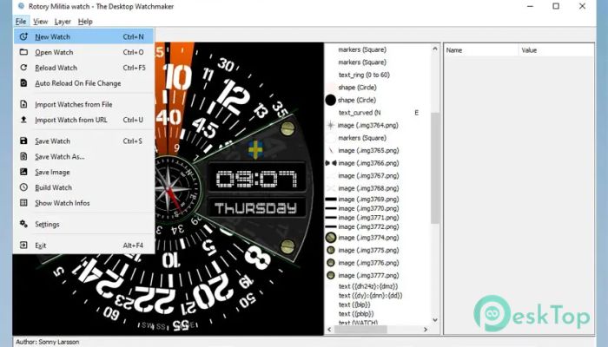608x347 pixels.
Task: Choose Save Image entry
Action: (83, 172)
